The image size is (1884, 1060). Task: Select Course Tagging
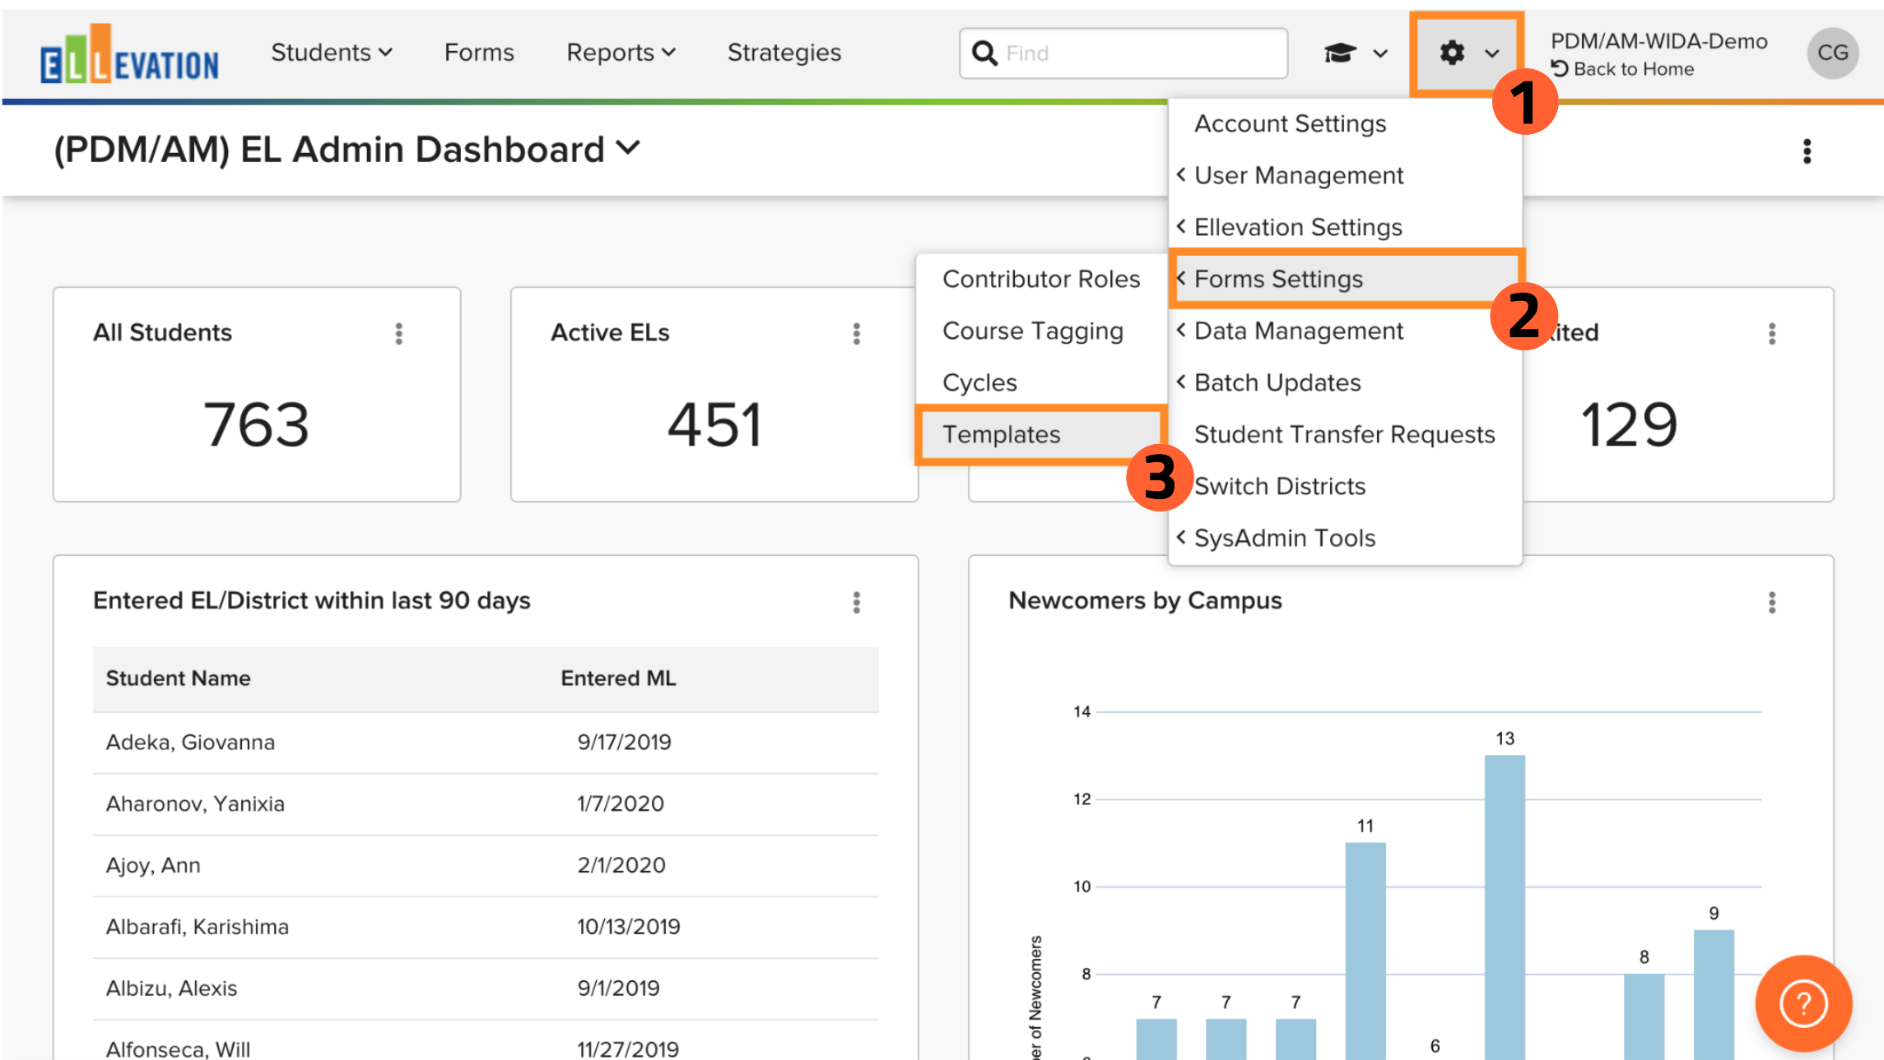[1041, 331]
